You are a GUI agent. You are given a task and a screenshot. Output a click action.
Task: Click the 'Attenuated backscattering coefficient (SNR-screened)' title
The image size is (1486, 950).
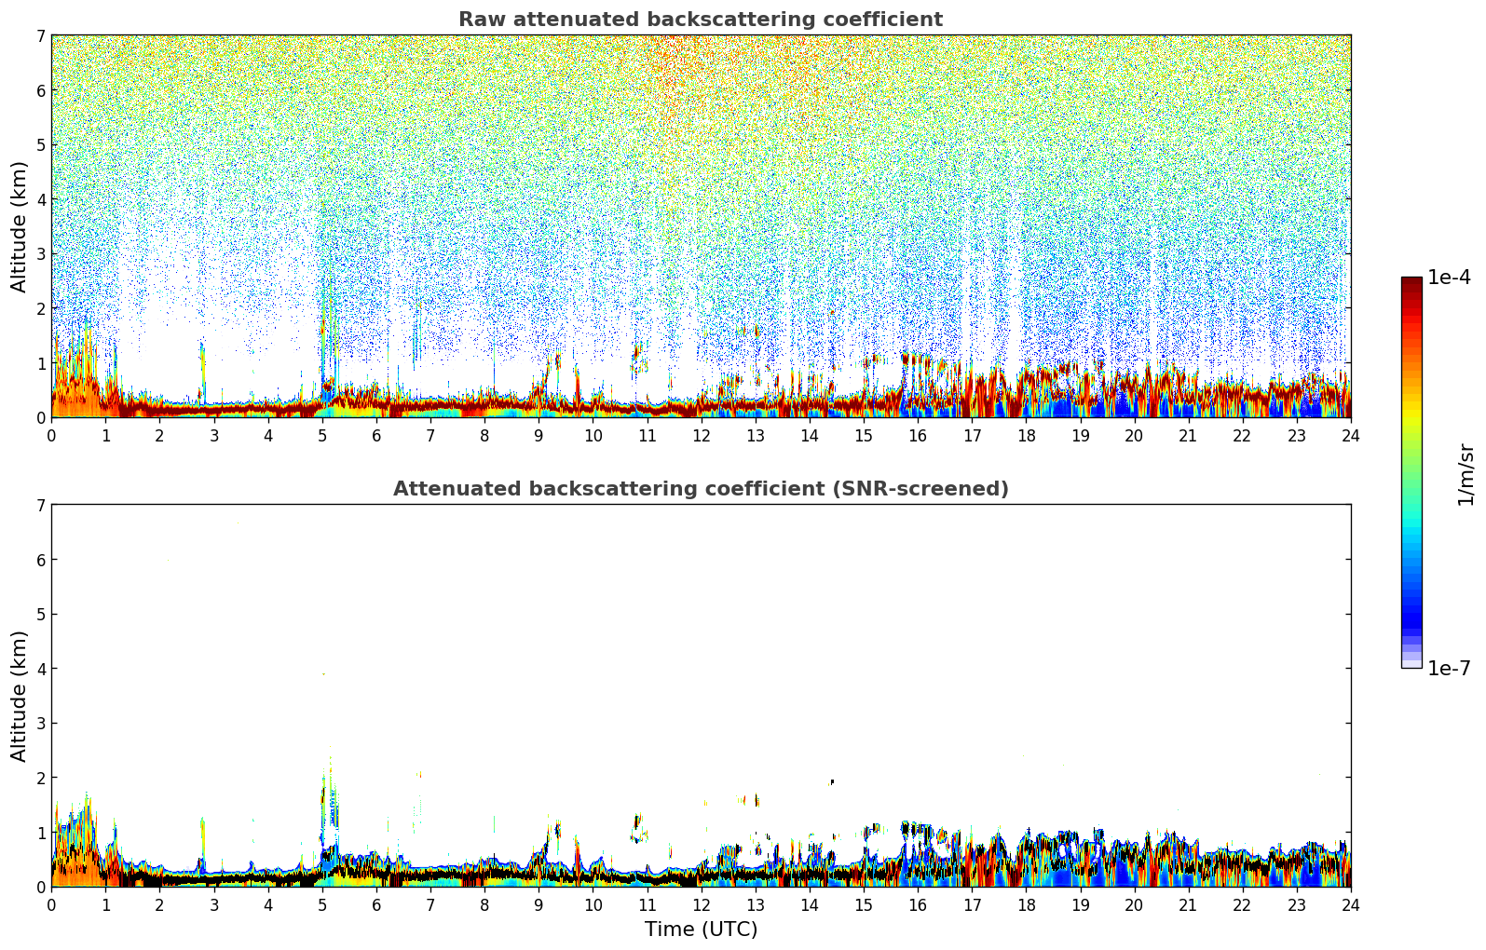(701, 489)
